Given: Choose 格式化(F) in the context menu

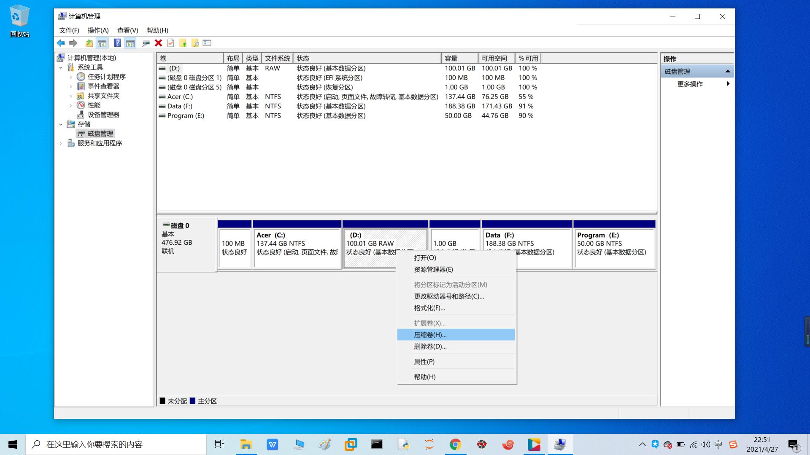Looking at the screenshot, I should 428,308.
